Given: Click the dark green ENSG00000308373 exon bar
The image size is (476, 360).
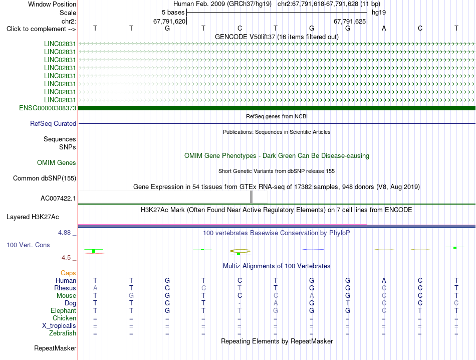Looking at the screenshot, I should (277, 108).
